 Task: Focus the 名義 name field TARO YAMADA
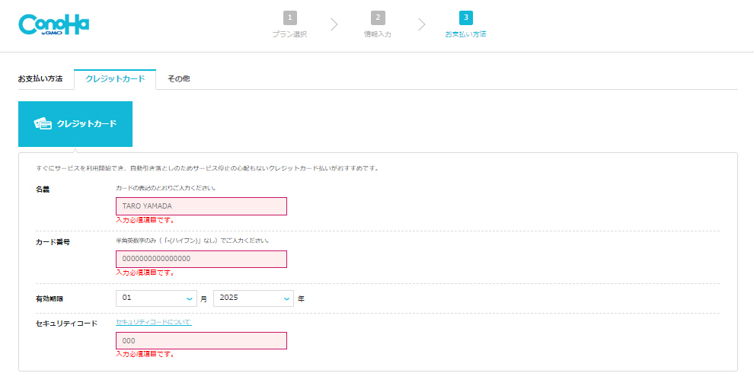(202, 206)
